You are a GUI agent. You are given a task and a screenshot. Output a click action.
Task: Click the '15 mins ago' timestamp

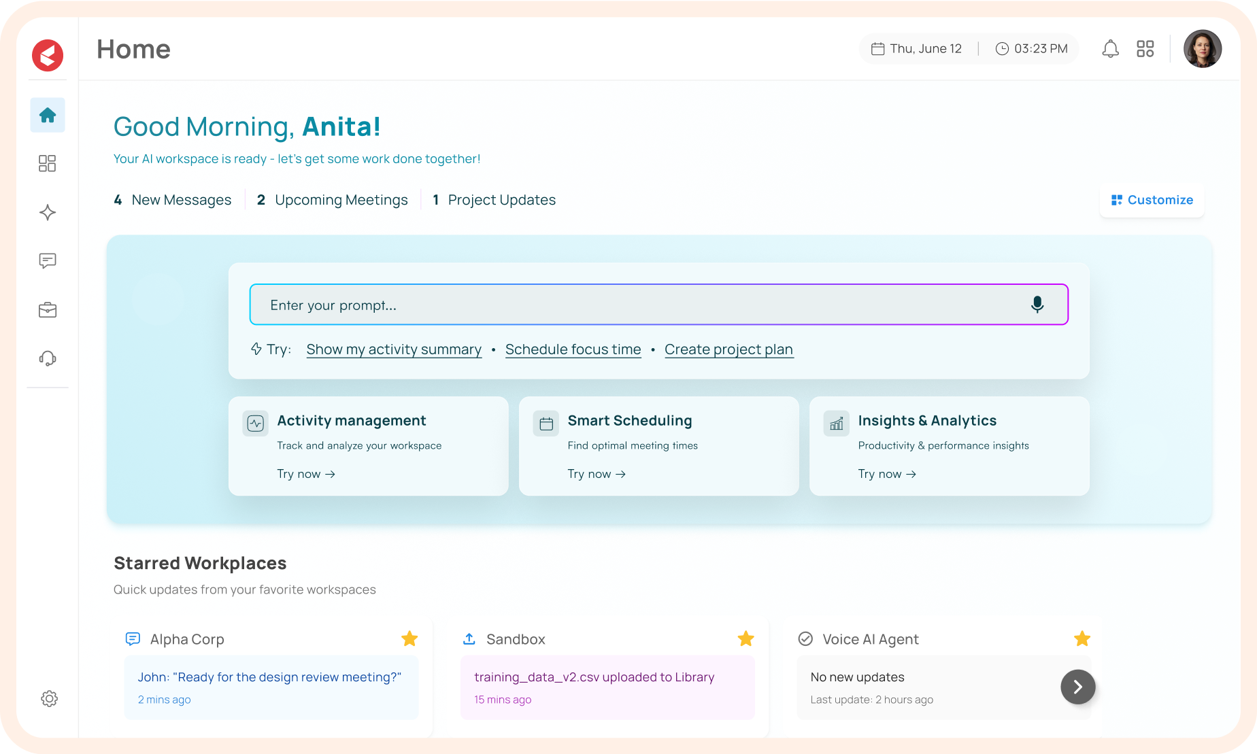[503, 700]
